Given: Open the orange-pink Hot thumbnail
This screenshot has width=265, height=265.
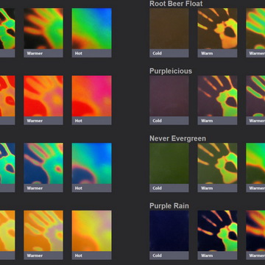Looking at the screenshot, I should (x=91, y=96).
